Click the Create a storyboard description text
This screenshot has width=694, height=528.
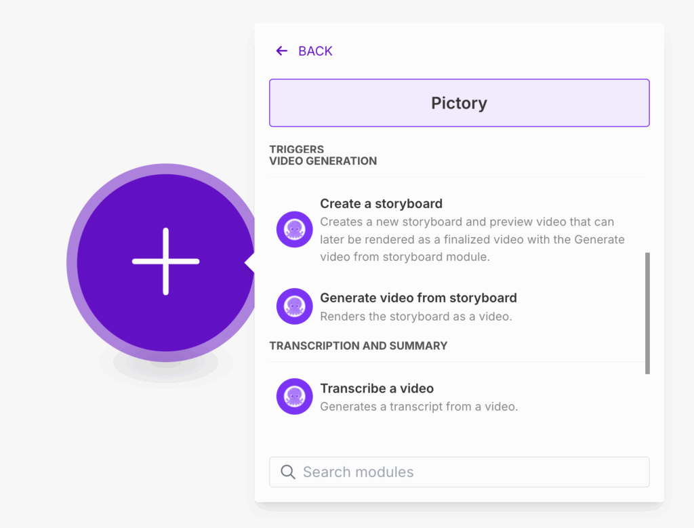472,239
